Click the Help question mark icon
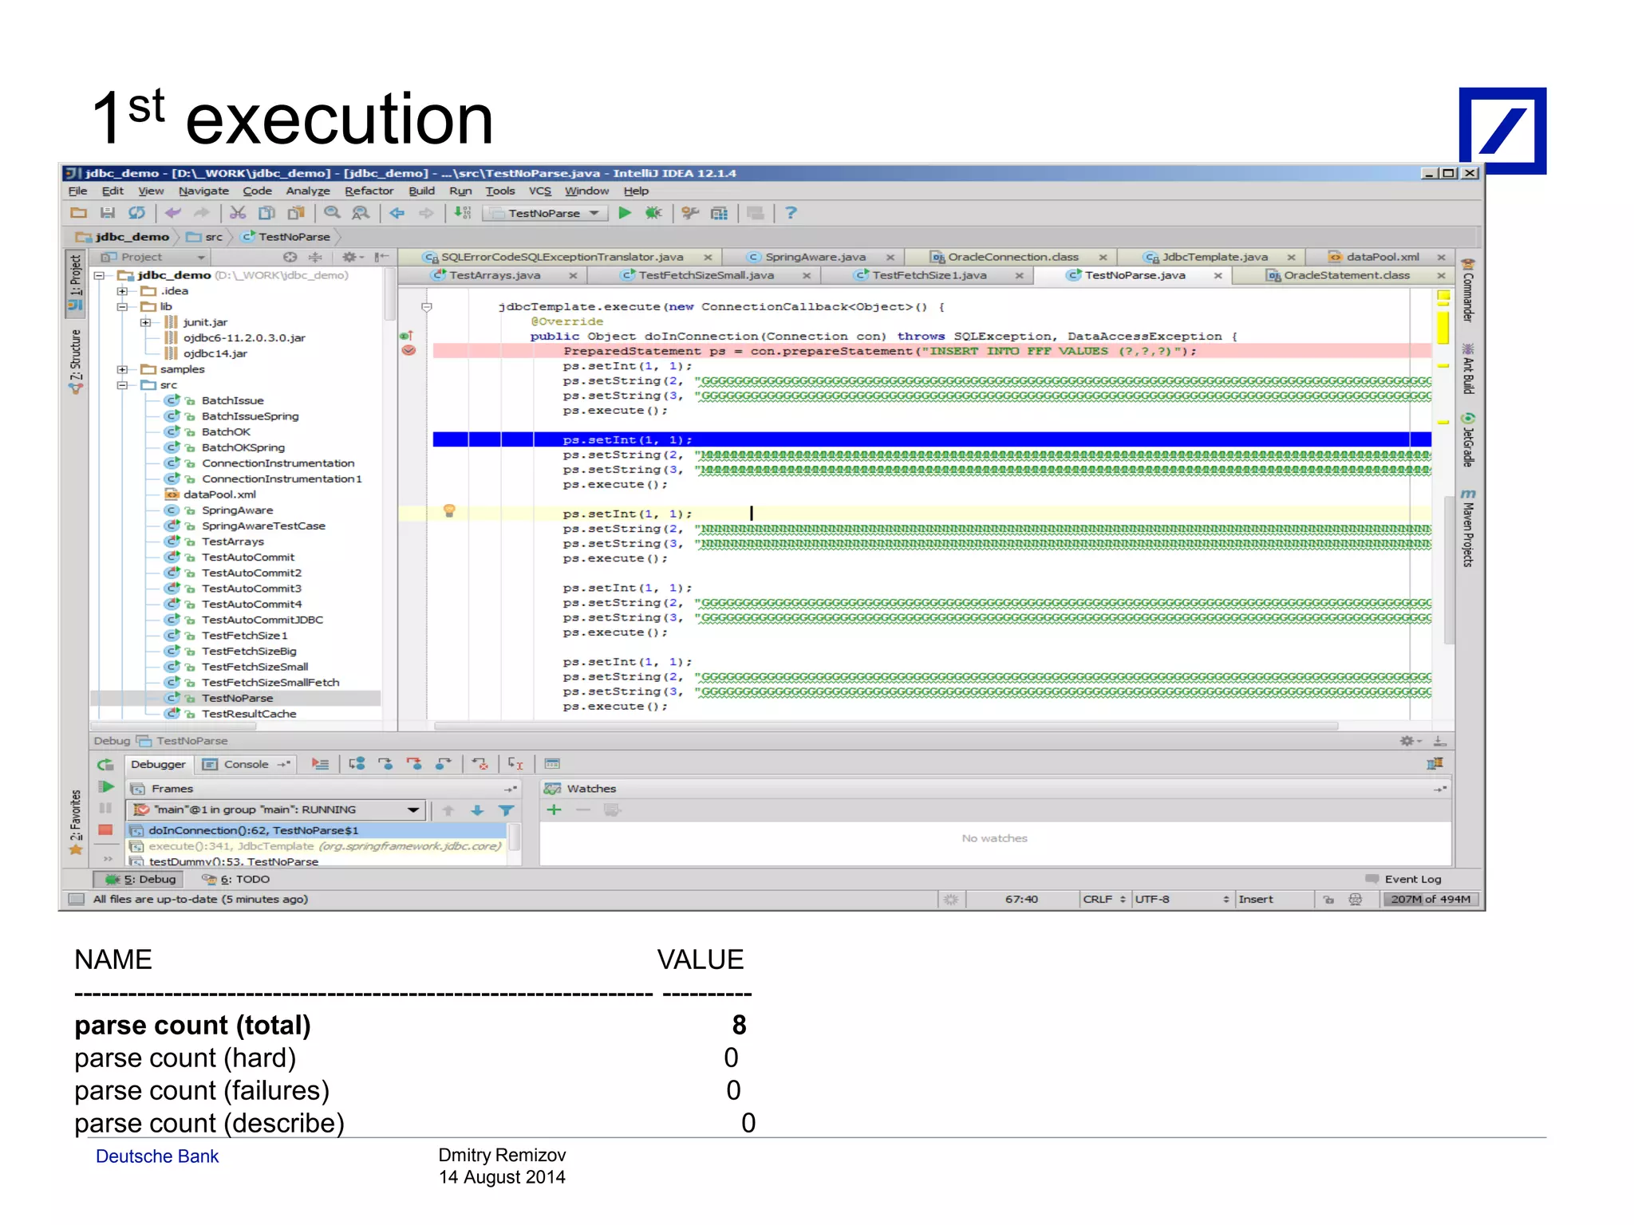Viewport: 1634px width, 1225px height. point(791,213)
